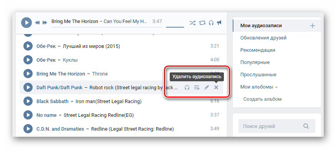Toggle shuffle mode in the player

coord(192,23)
